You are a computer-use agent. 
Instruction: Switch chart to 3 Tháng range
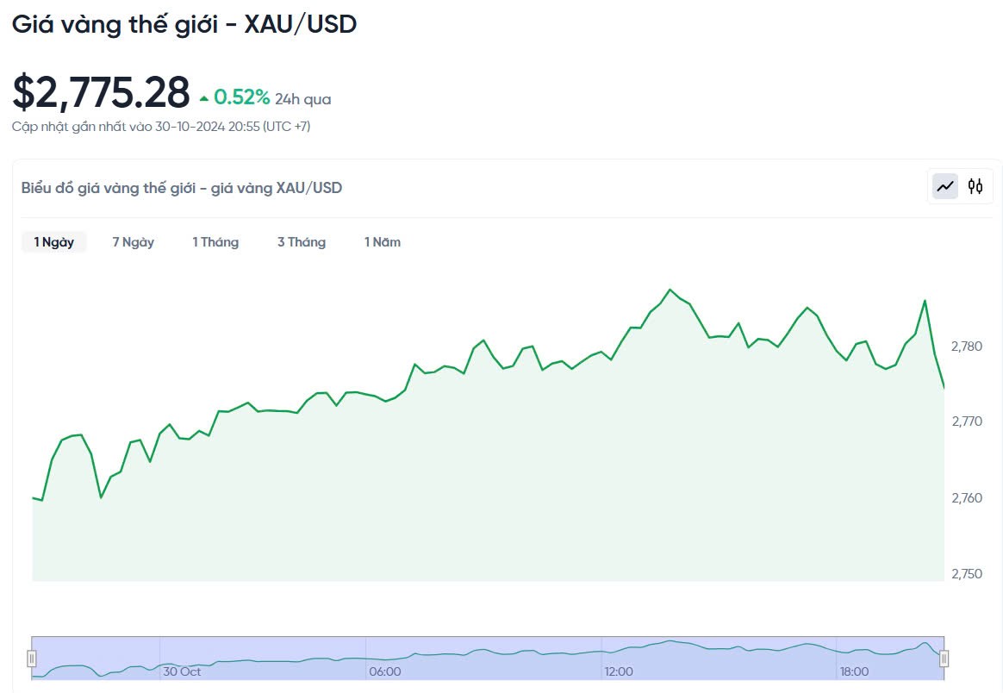coord(302,242)
